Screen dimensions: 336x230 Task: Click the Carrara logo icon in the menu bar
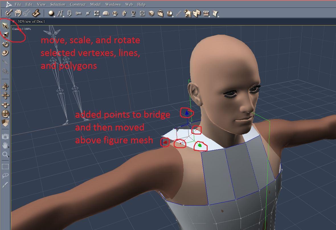[x=8, y=4]
